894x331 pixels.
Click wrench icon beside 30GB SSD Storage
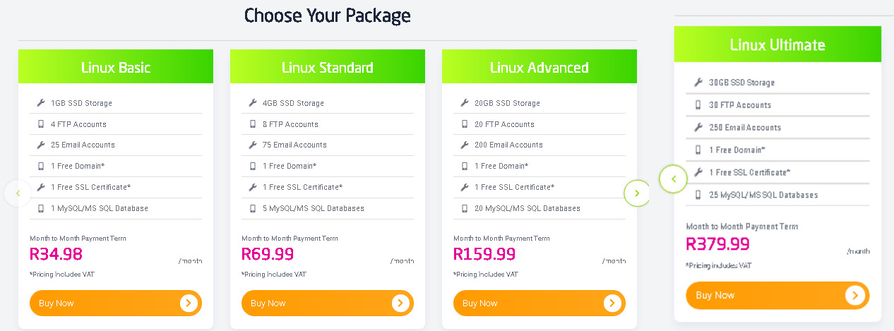(x=698, y=83)
